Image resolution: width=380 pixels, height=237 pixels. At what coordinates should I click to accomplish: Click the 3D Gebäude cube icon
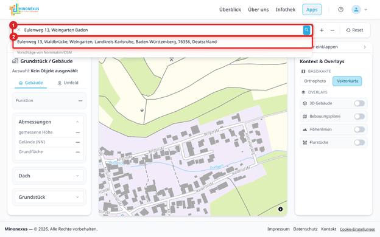[x=305, y=103]
